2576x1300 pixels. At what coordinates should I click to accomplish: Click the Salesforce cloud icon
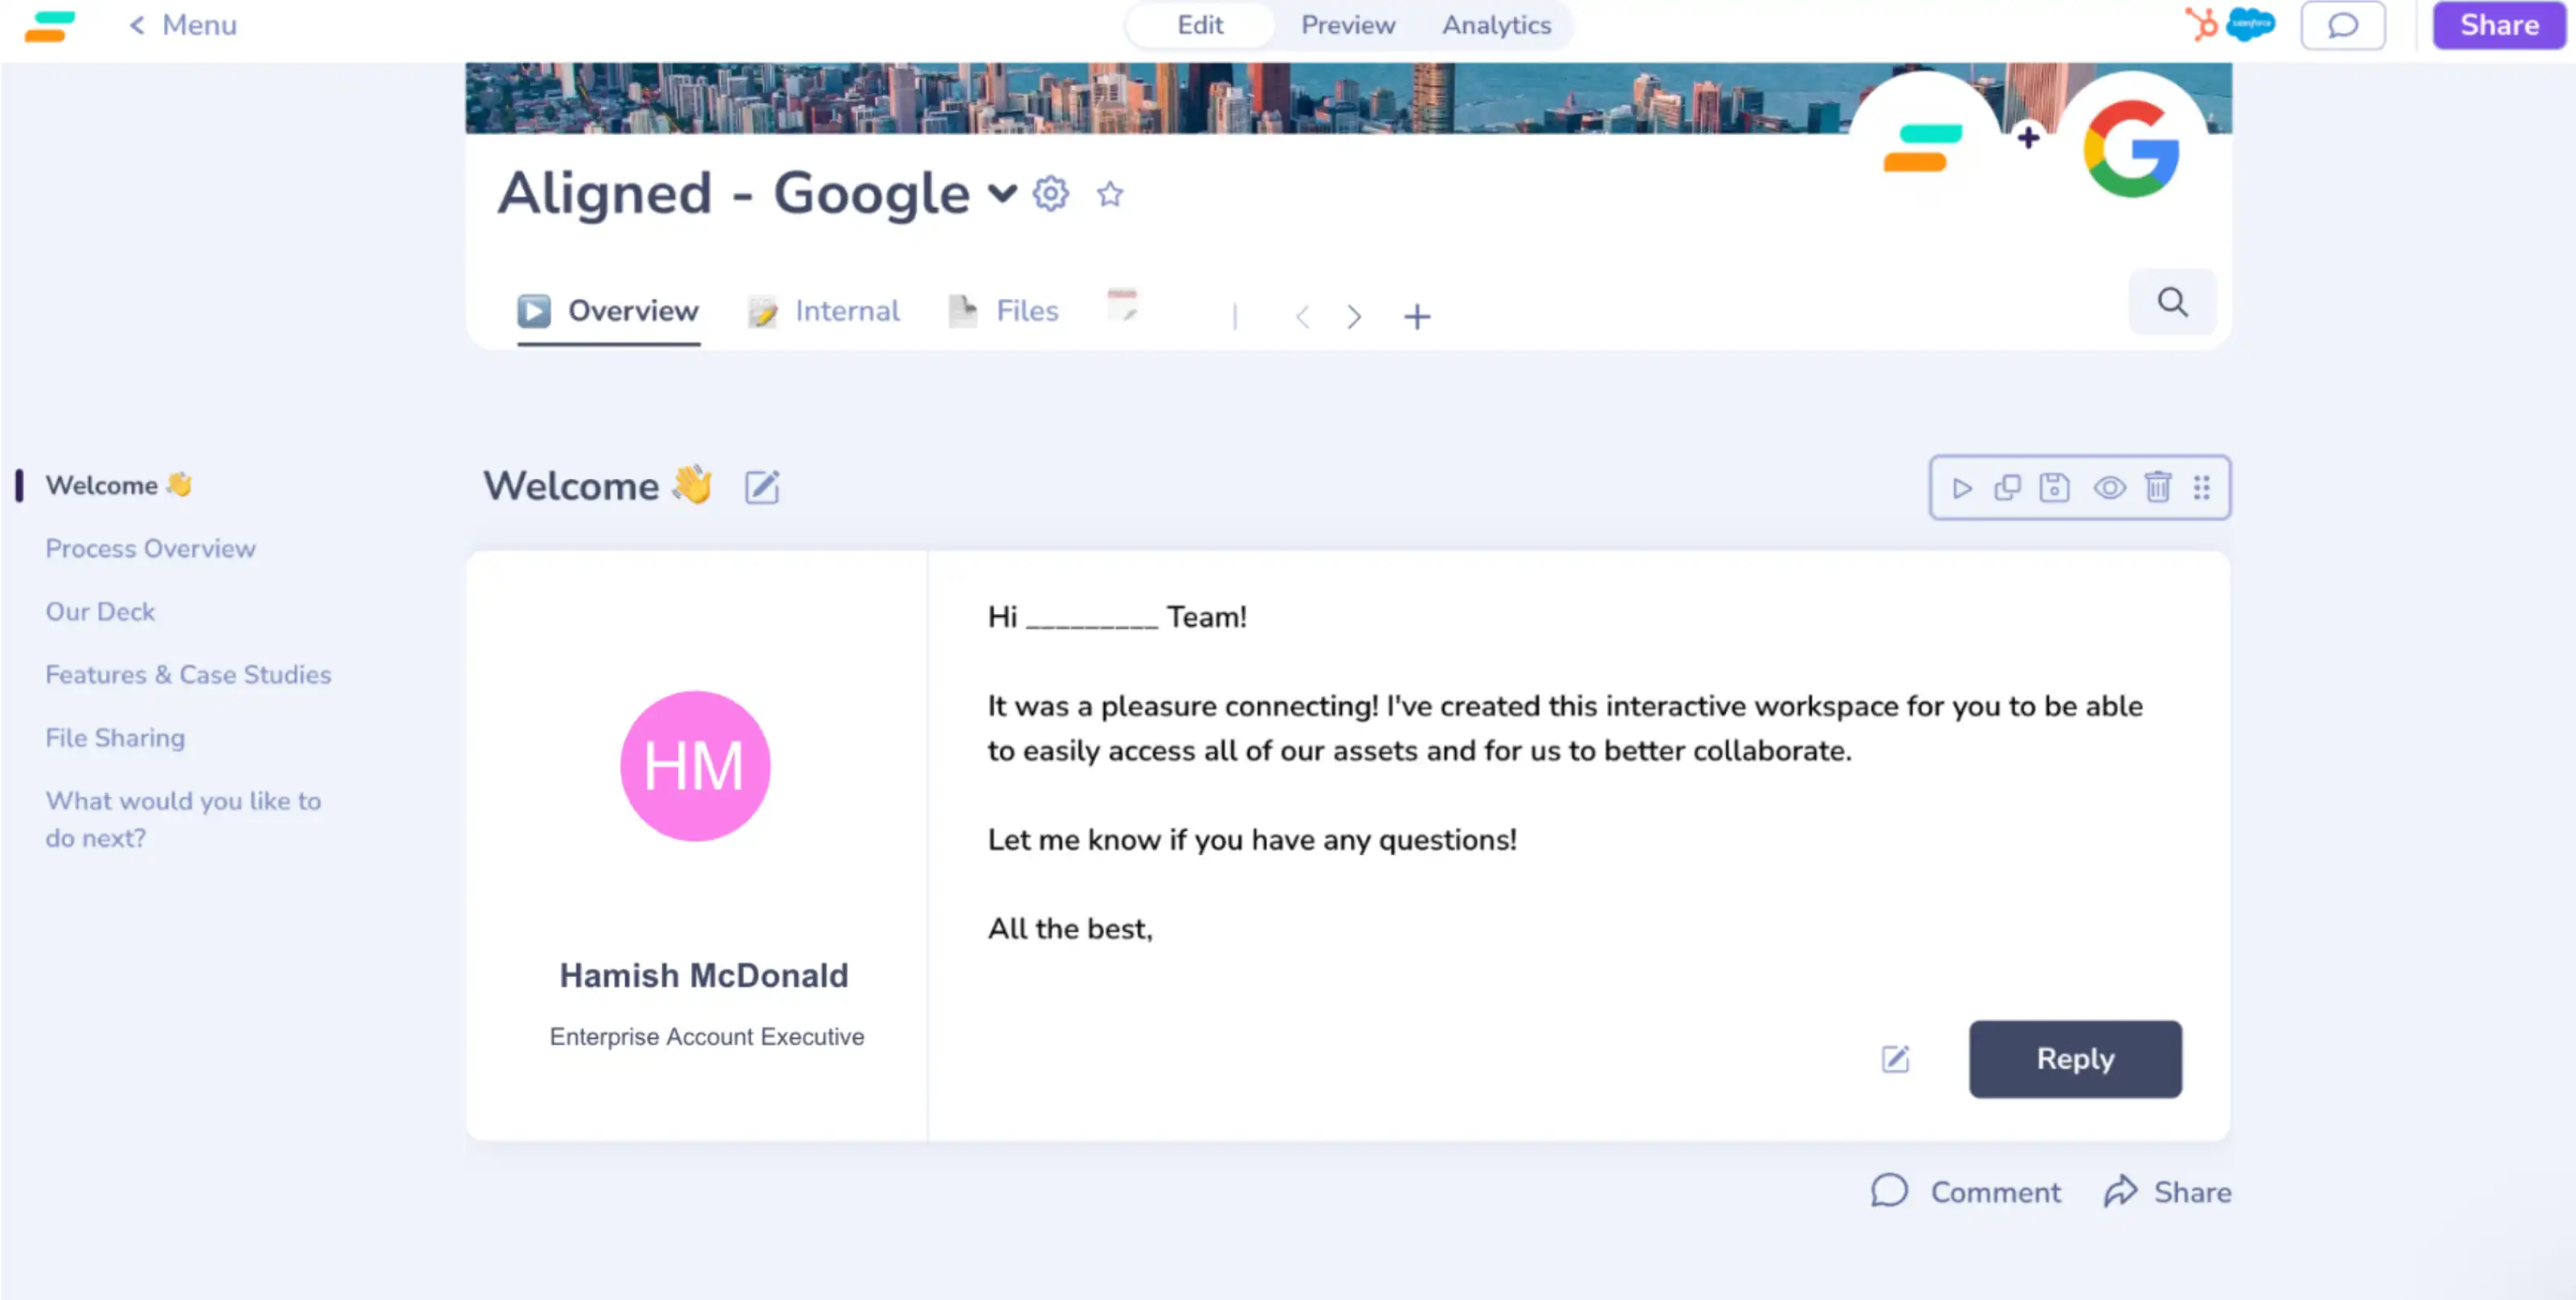point(2250,24)
